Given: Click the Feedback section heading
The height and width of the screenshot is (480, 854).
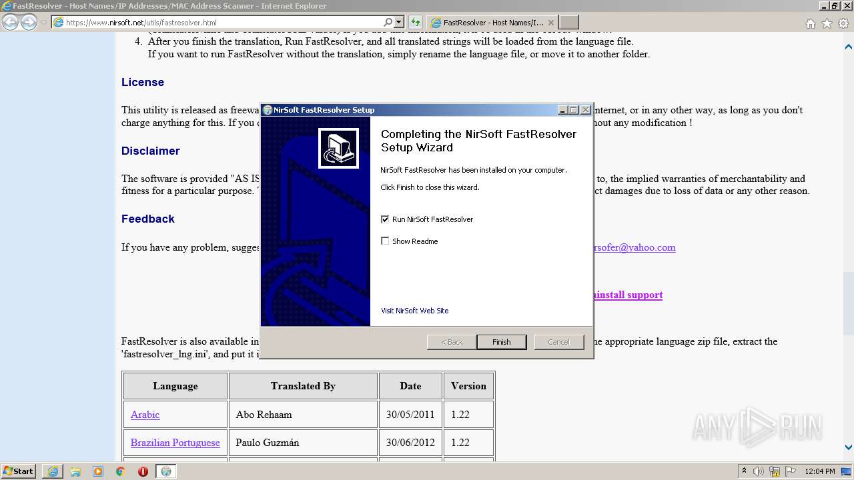Looking at the screenshot, I should (148, 219).
